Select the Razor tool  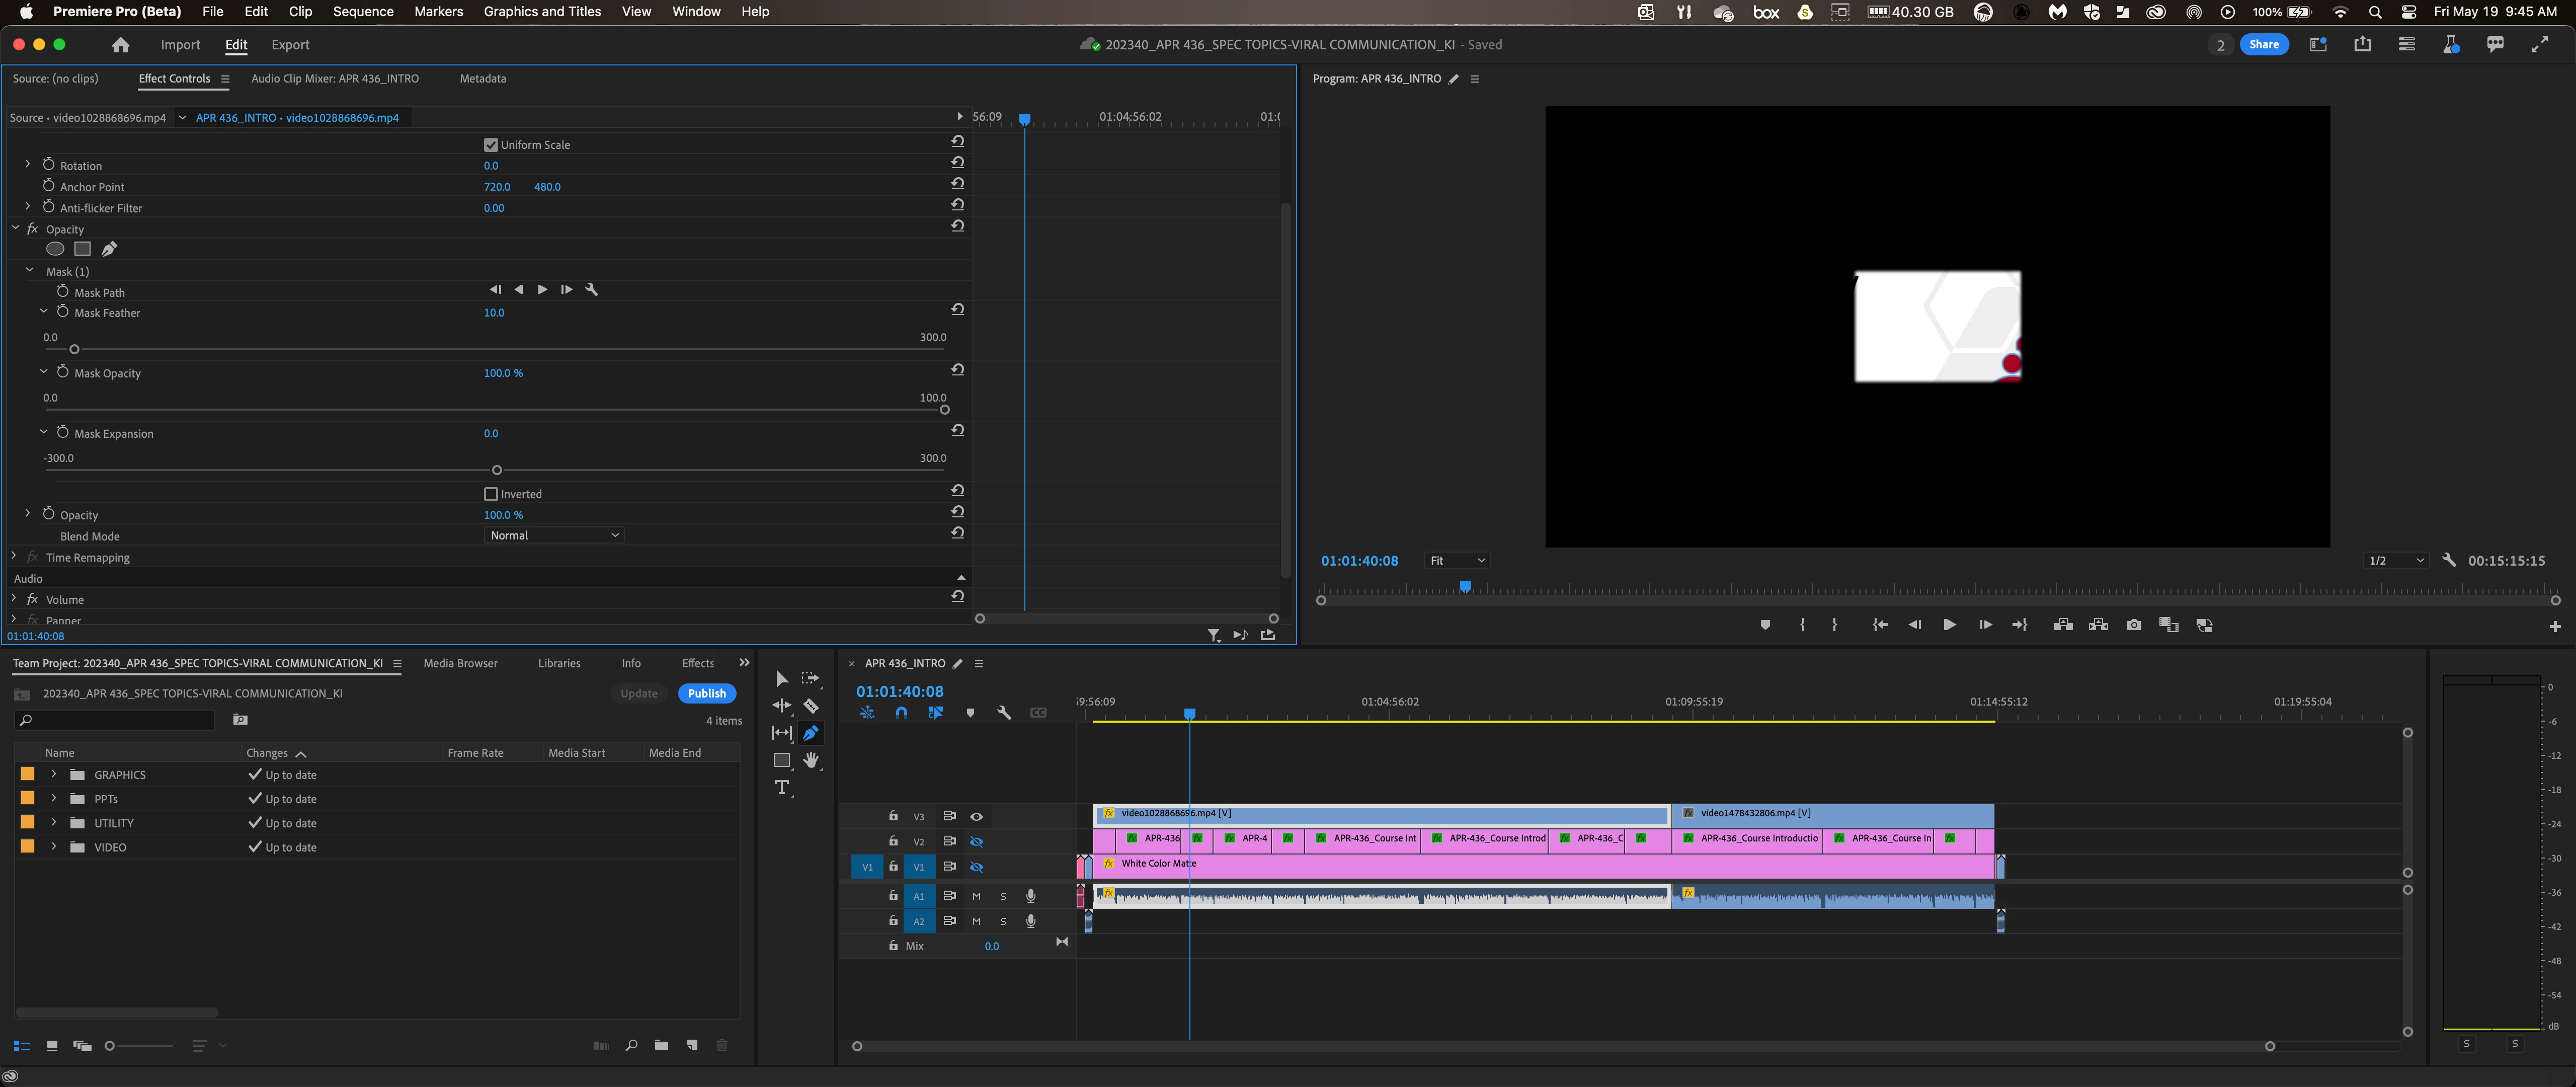pos(811,706)
